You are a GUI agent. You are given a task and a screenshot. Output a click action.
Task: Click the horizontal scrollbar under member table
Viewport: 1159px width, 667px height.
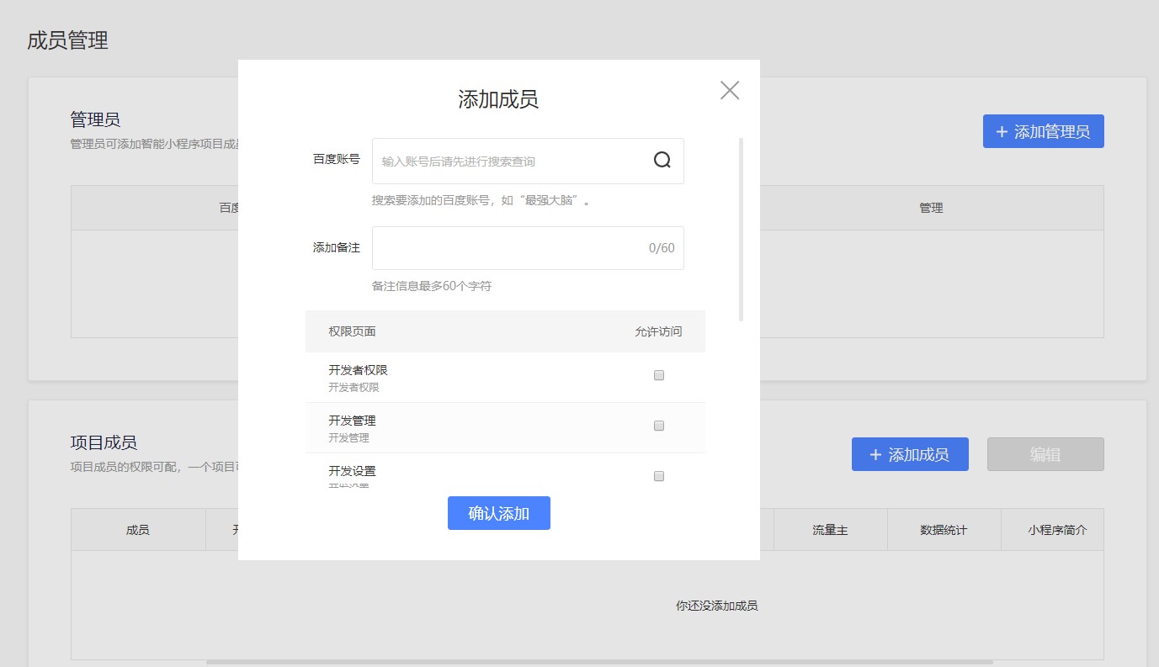599,662
